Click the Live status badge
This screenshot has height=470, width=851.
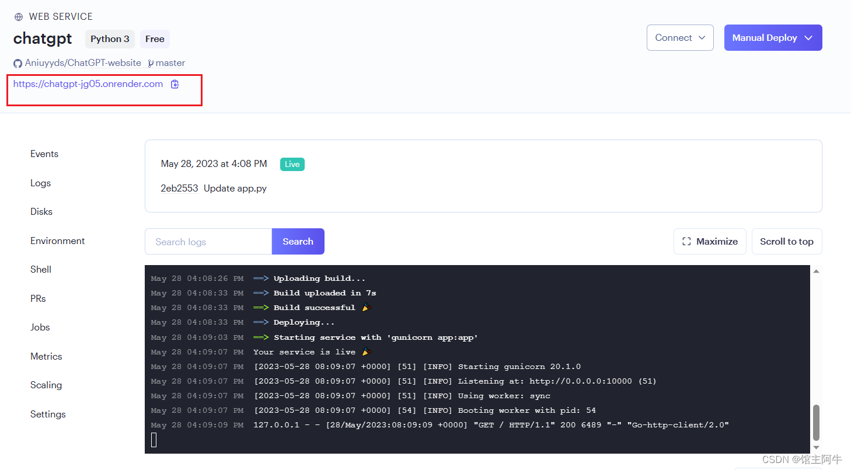point(292,164)
